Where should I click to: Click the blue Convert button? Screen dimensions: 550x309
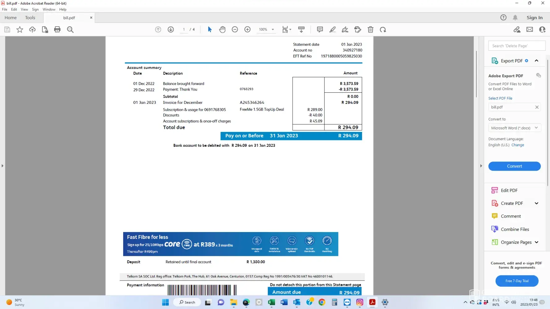click(x=514, y=166)
